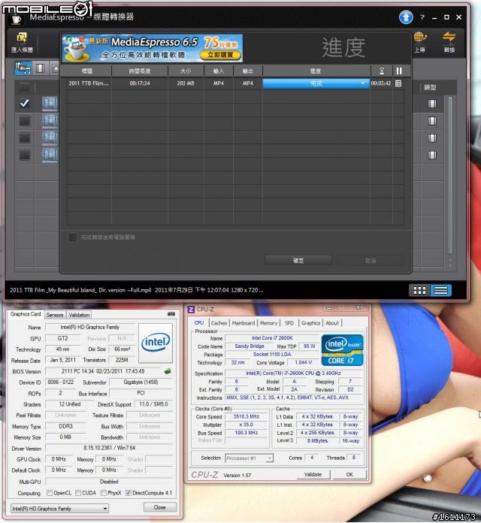The image size is (481, 523).
Task: Open the Graphics tab in CPU-Z
Action: [x=310, y=323]
